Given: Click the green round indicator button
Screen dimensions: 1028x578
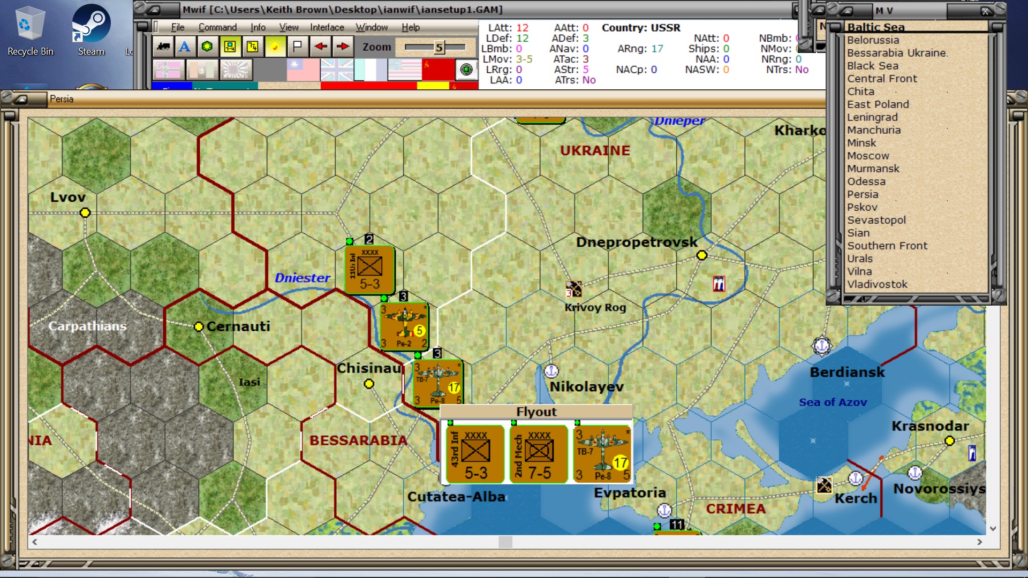Looking at the screenshot, I should pos(466,70).
